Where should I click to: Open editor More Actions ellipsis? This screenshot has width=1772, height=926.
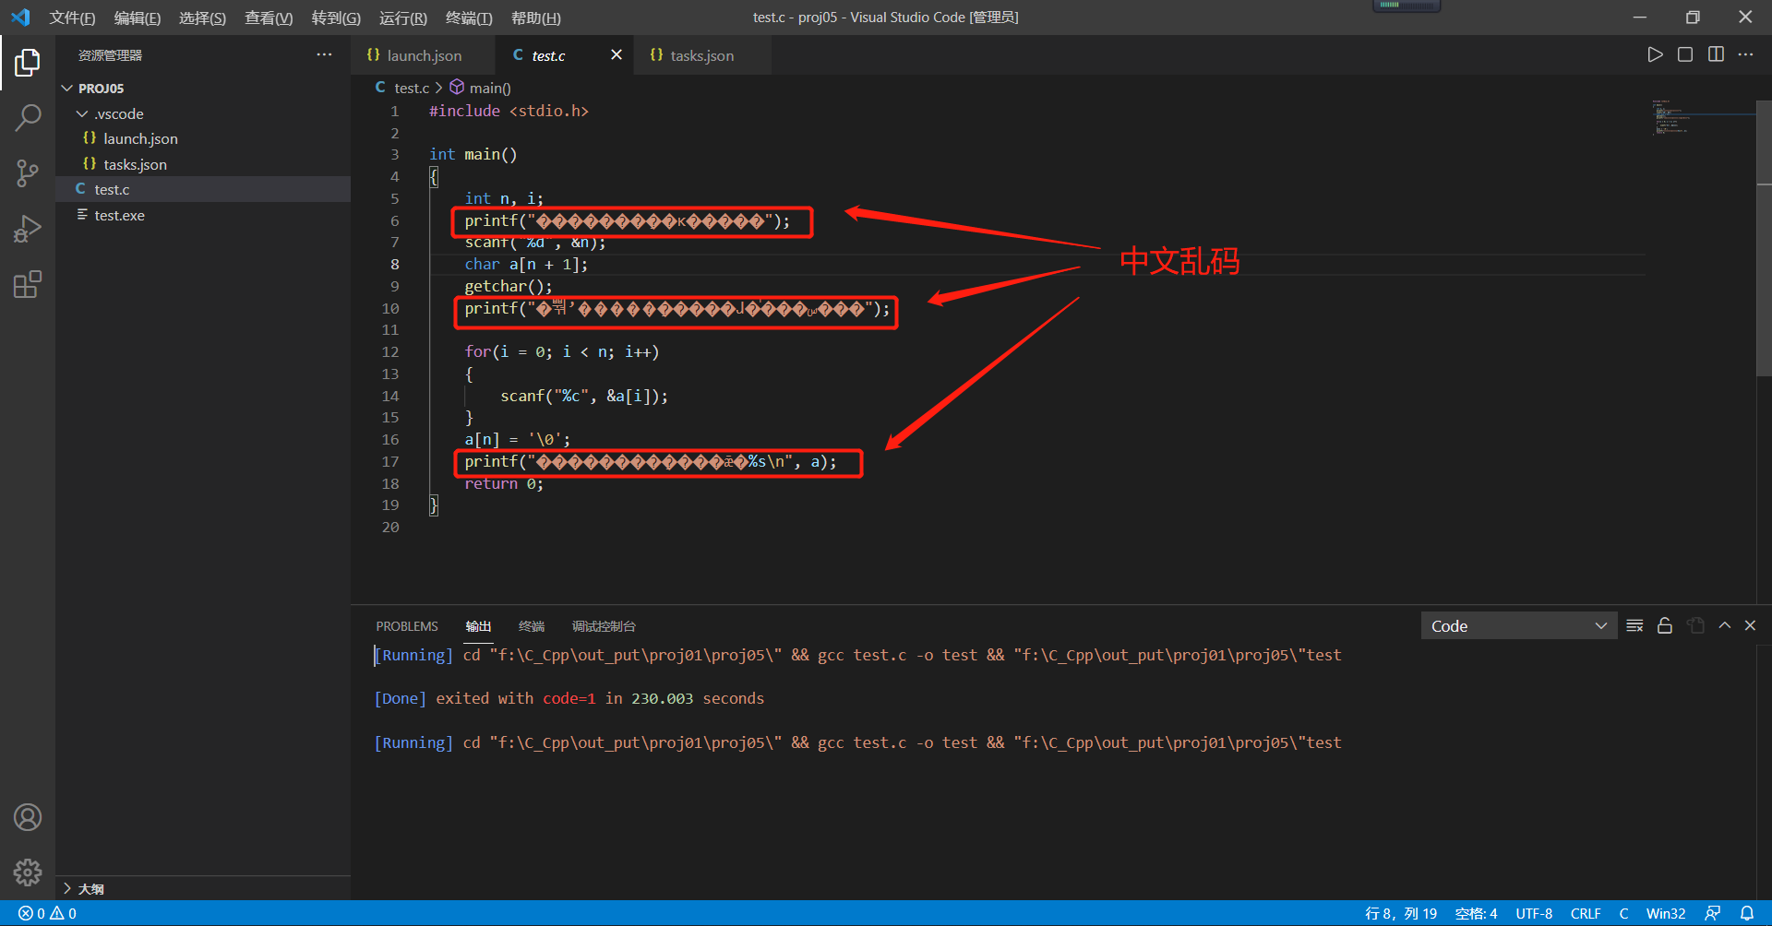[1745, 54]
